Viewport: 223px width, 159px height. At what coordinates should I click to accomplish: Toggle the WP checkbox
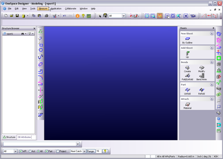click(x=21, y=151)
